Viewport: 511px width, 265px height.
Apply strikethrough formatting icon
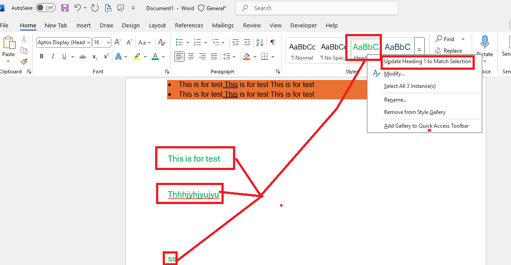(83, 57)
